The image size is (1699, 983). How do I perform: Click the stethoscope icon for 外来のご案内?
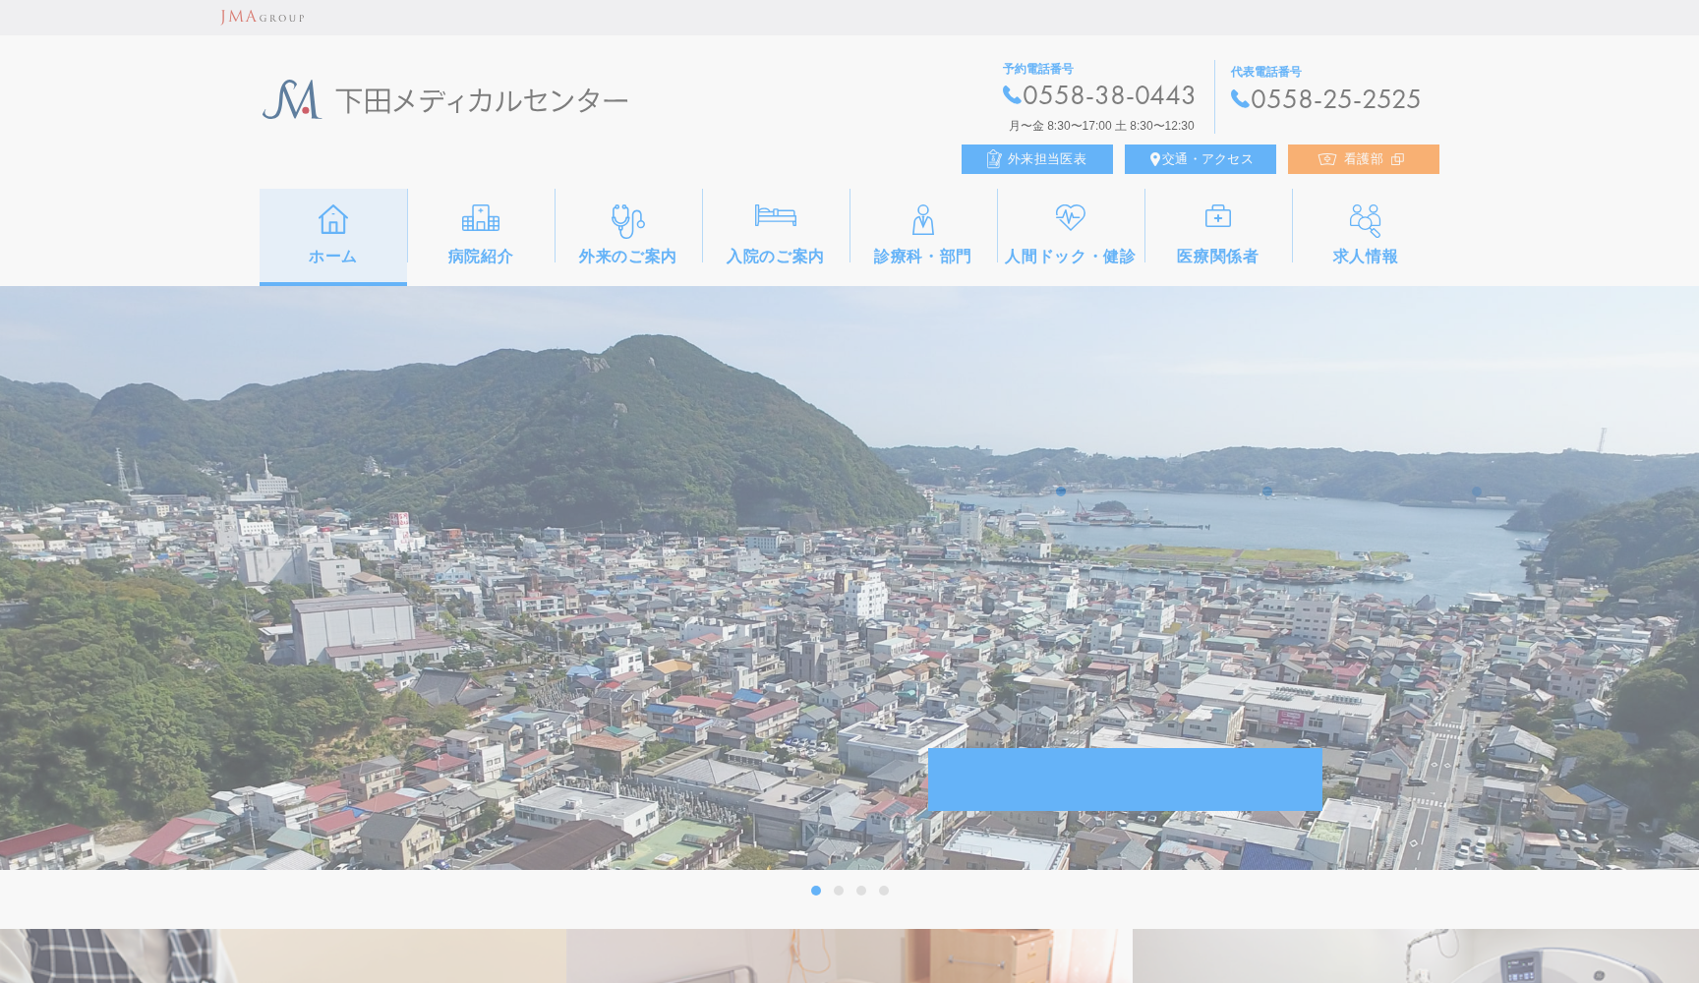tap(627, 220)
